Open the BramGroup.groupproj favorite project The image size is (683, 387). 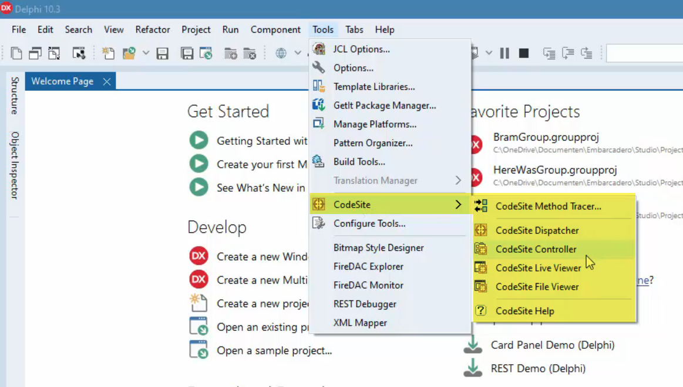tap(546, 137)
